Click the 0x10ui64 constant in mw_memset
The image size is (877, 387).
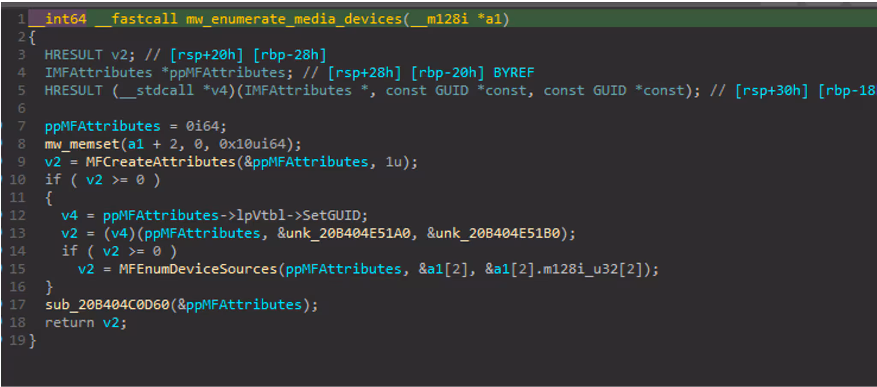click(252, 144)
